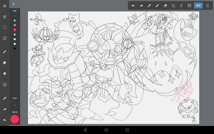The width and height of the screenshot is (214, 134).
Task: Select the pen tool in top toolbar
Action: click(x=157, y=6)
